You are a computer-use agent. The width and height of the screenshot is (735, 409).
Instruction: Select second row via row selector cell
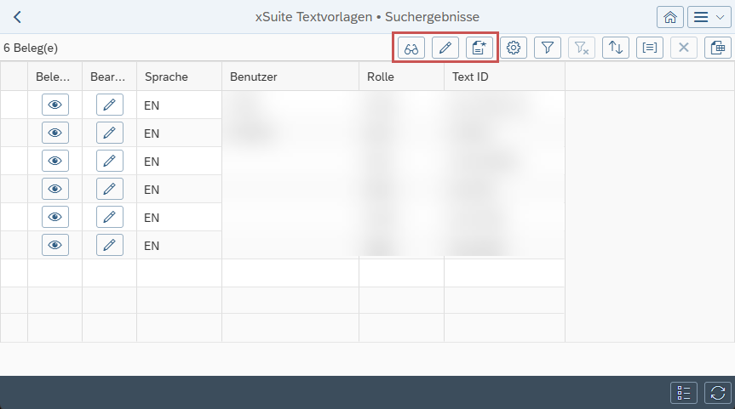14,133
